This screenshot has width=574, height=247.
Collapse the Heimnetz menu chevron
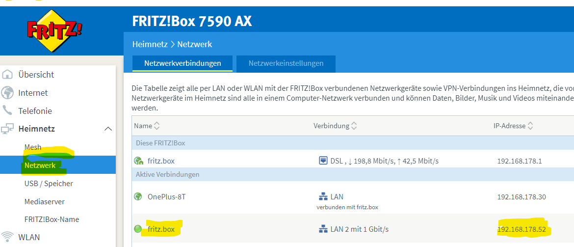[108, 129]
